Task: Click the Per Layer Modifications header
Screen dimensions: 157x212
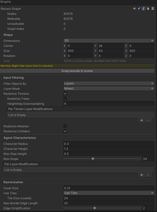Action: (x=79, y=164)
